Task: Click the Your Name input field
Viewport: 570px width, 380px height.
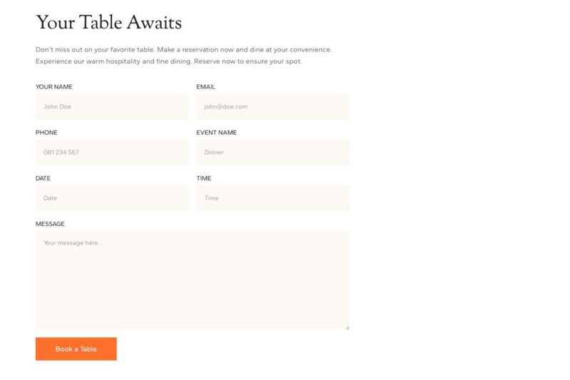Action: (x=112, y=106)
